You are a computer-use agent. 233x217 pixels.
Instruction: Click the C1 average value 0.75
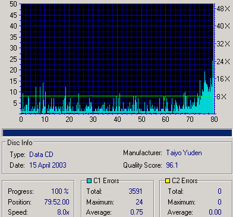[137, 212]
